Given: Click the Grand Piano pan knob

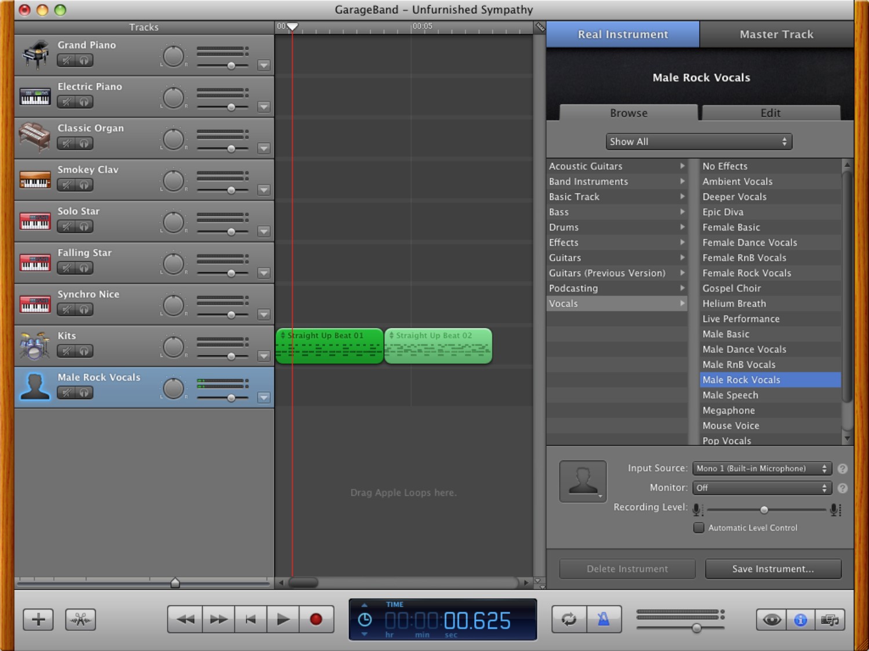Looking at the screenshot, I should click(x=173, y=56).
